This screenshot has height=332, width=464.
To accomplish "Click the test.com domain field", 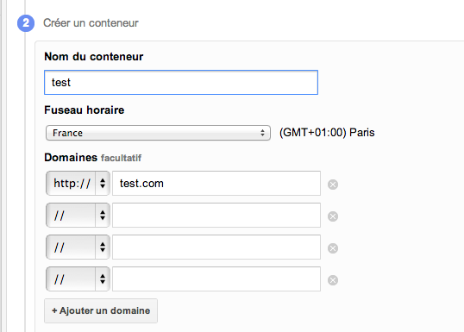I will [216, 183].
